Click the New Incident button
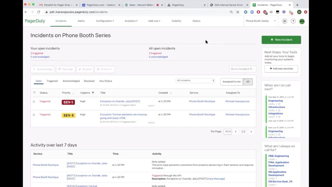 [x=281, y=40]
